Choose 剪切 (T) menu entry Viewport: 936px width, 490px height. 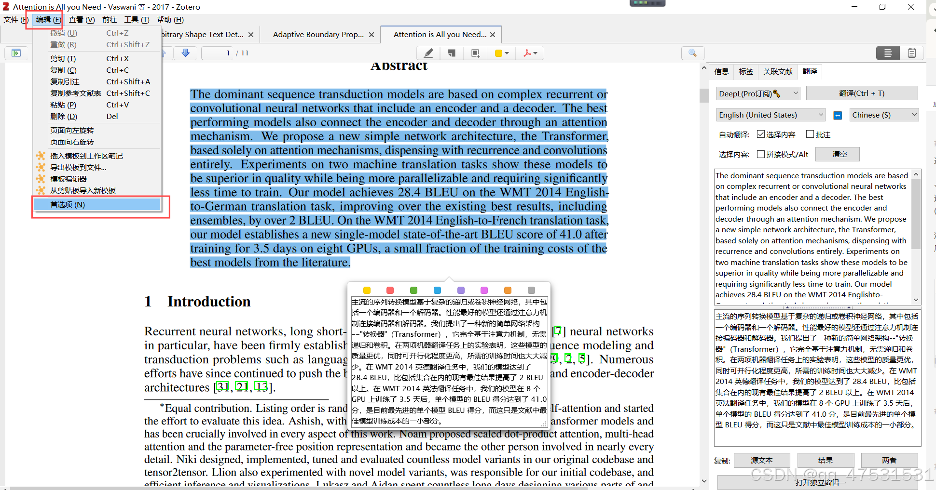click(x=97, y=59)
